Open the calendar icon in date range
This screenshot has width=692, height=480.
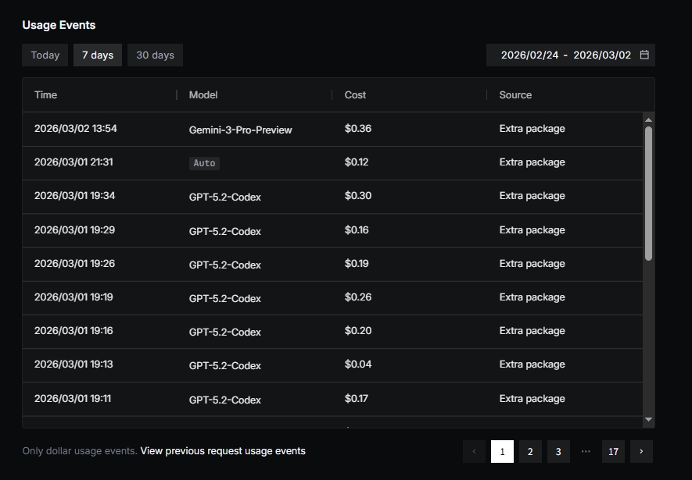(x=644, y=55)
